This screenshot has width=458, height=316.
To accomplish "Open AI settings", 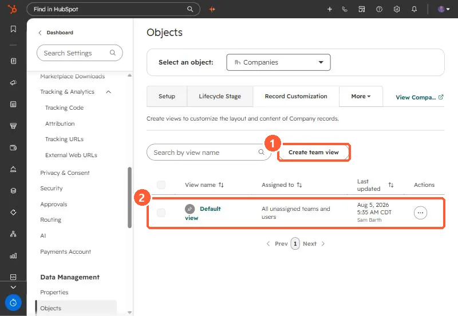I will tap(43, 235).
